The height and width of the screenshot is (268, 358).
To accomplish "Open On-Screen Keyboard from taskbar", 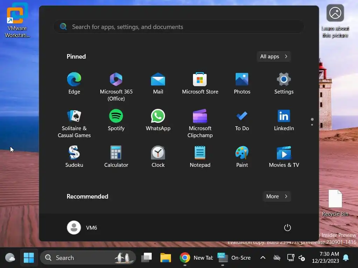I will pos(234,258).
